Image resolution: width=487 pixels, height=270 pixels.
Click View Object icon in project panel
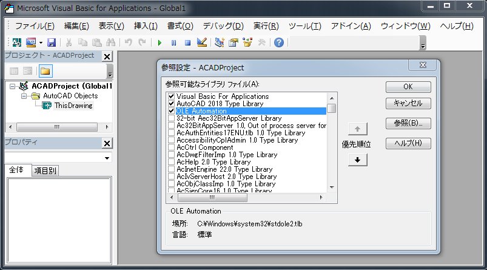click(28, 71)
